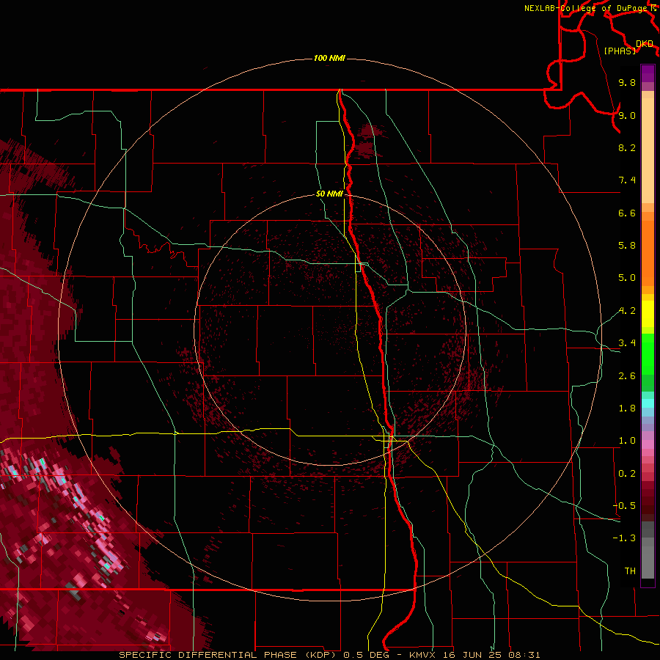Click the [PHAS] units label

coord(620,51)
